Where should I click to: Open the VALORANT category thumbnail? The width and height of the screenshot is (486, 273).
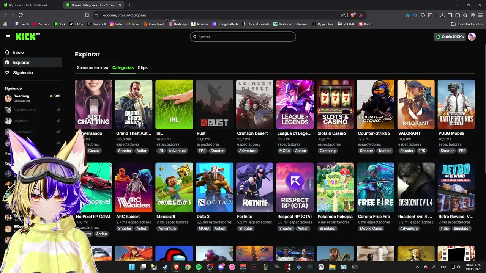click(416, 104)
